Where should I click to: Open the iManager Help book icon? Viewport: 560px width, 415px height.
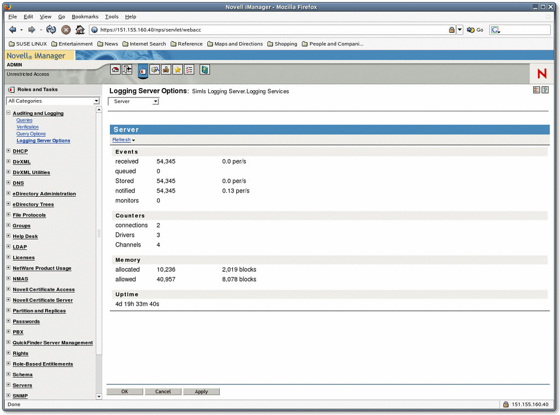(x=205, y=69)
